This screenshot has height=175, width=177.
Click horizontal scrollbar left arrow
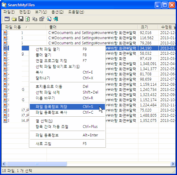pyautogui.click(x=4, y=164)
